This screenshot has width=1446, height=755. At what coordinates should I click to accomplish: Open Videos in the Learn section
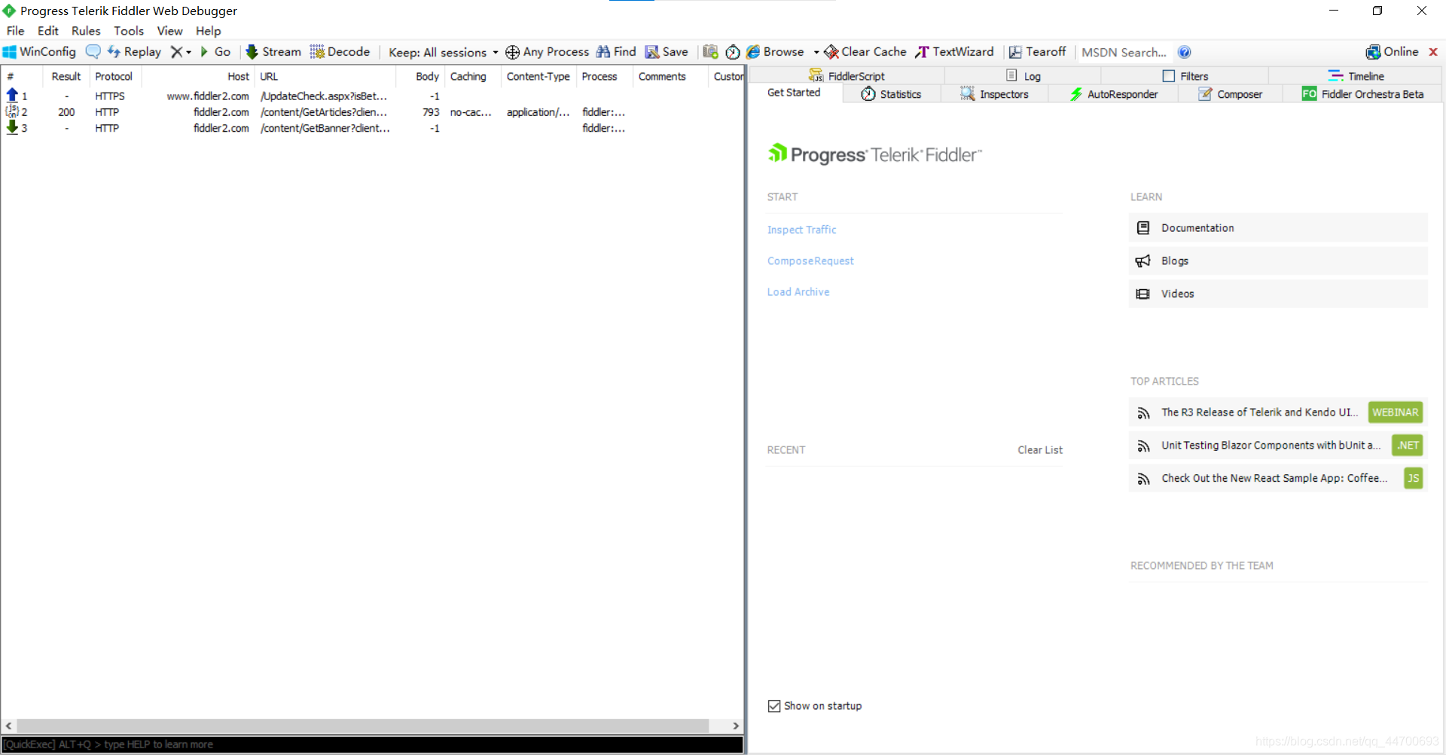[x=1278, y=294]
